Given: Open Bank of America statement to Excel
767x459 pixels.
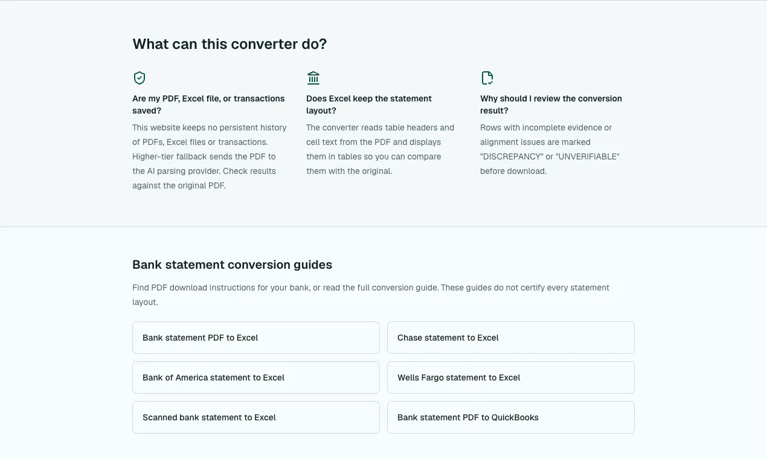Looking at the screenshot, I should tap(256, 377).
